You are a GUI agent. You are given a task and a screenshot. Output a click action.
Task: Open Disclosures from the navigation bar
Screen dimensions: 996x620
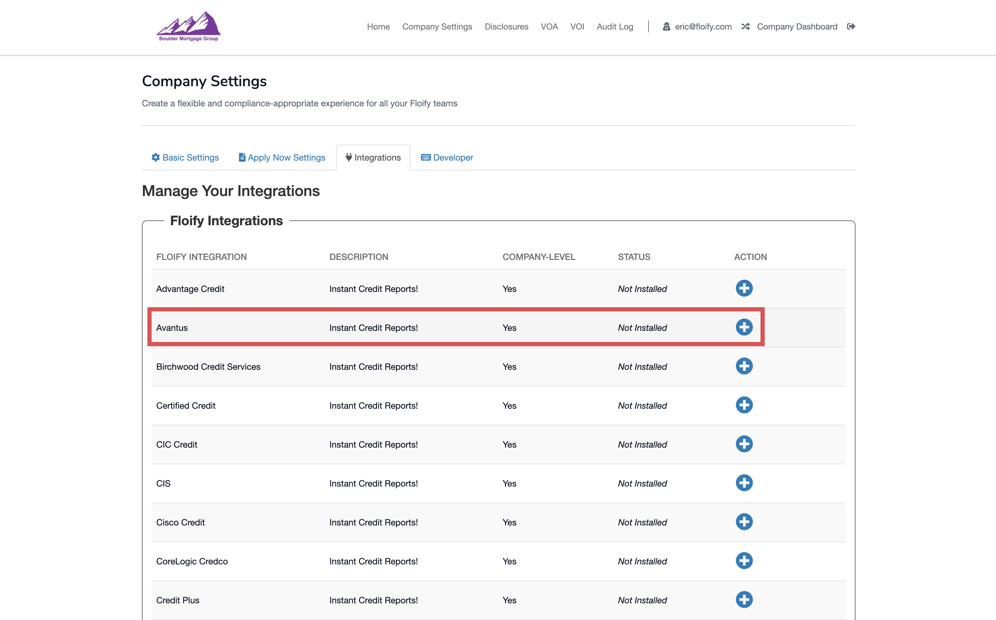tap(506, 27)
